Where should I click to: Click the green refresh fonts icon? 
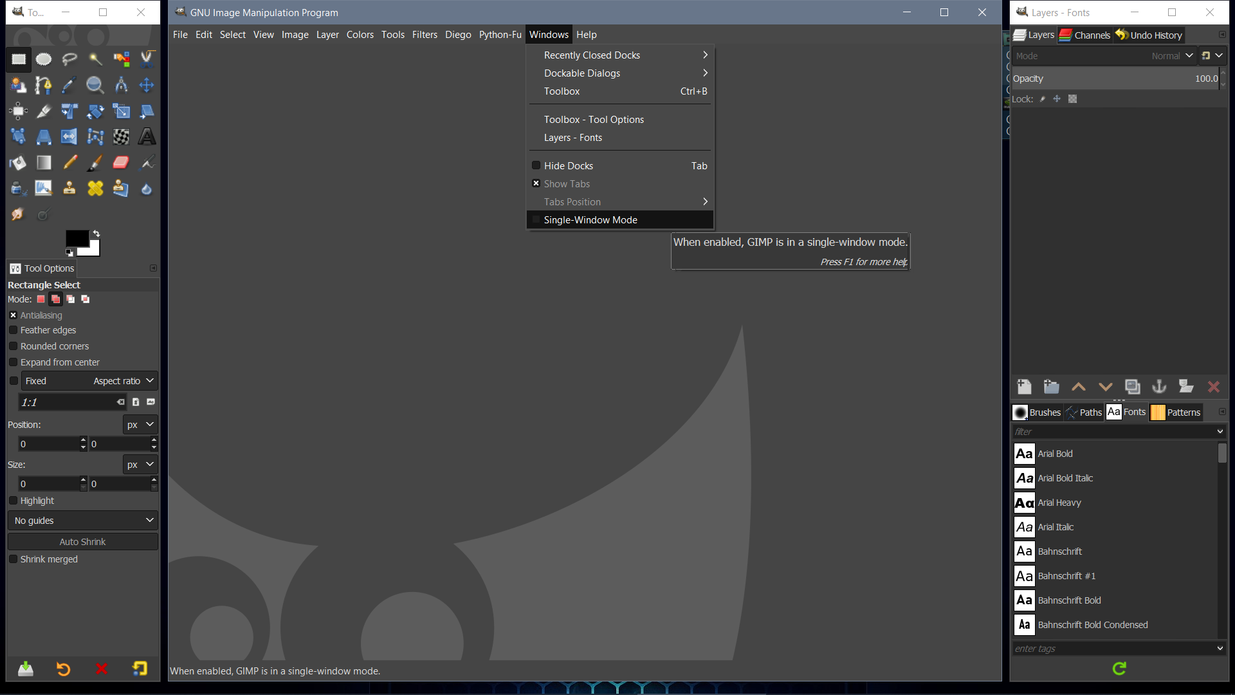[x=1119, y=669]
